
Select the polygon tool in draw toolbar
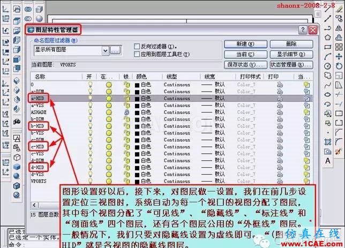coord(328,37)
